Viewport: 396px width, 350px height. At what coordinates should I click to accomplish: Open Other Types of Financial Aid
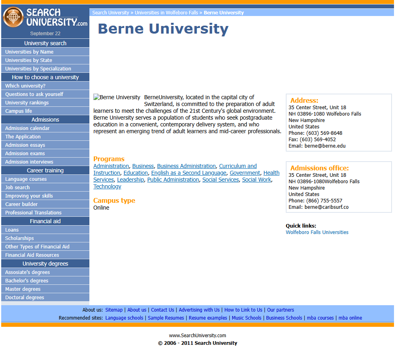click(45, 247)
